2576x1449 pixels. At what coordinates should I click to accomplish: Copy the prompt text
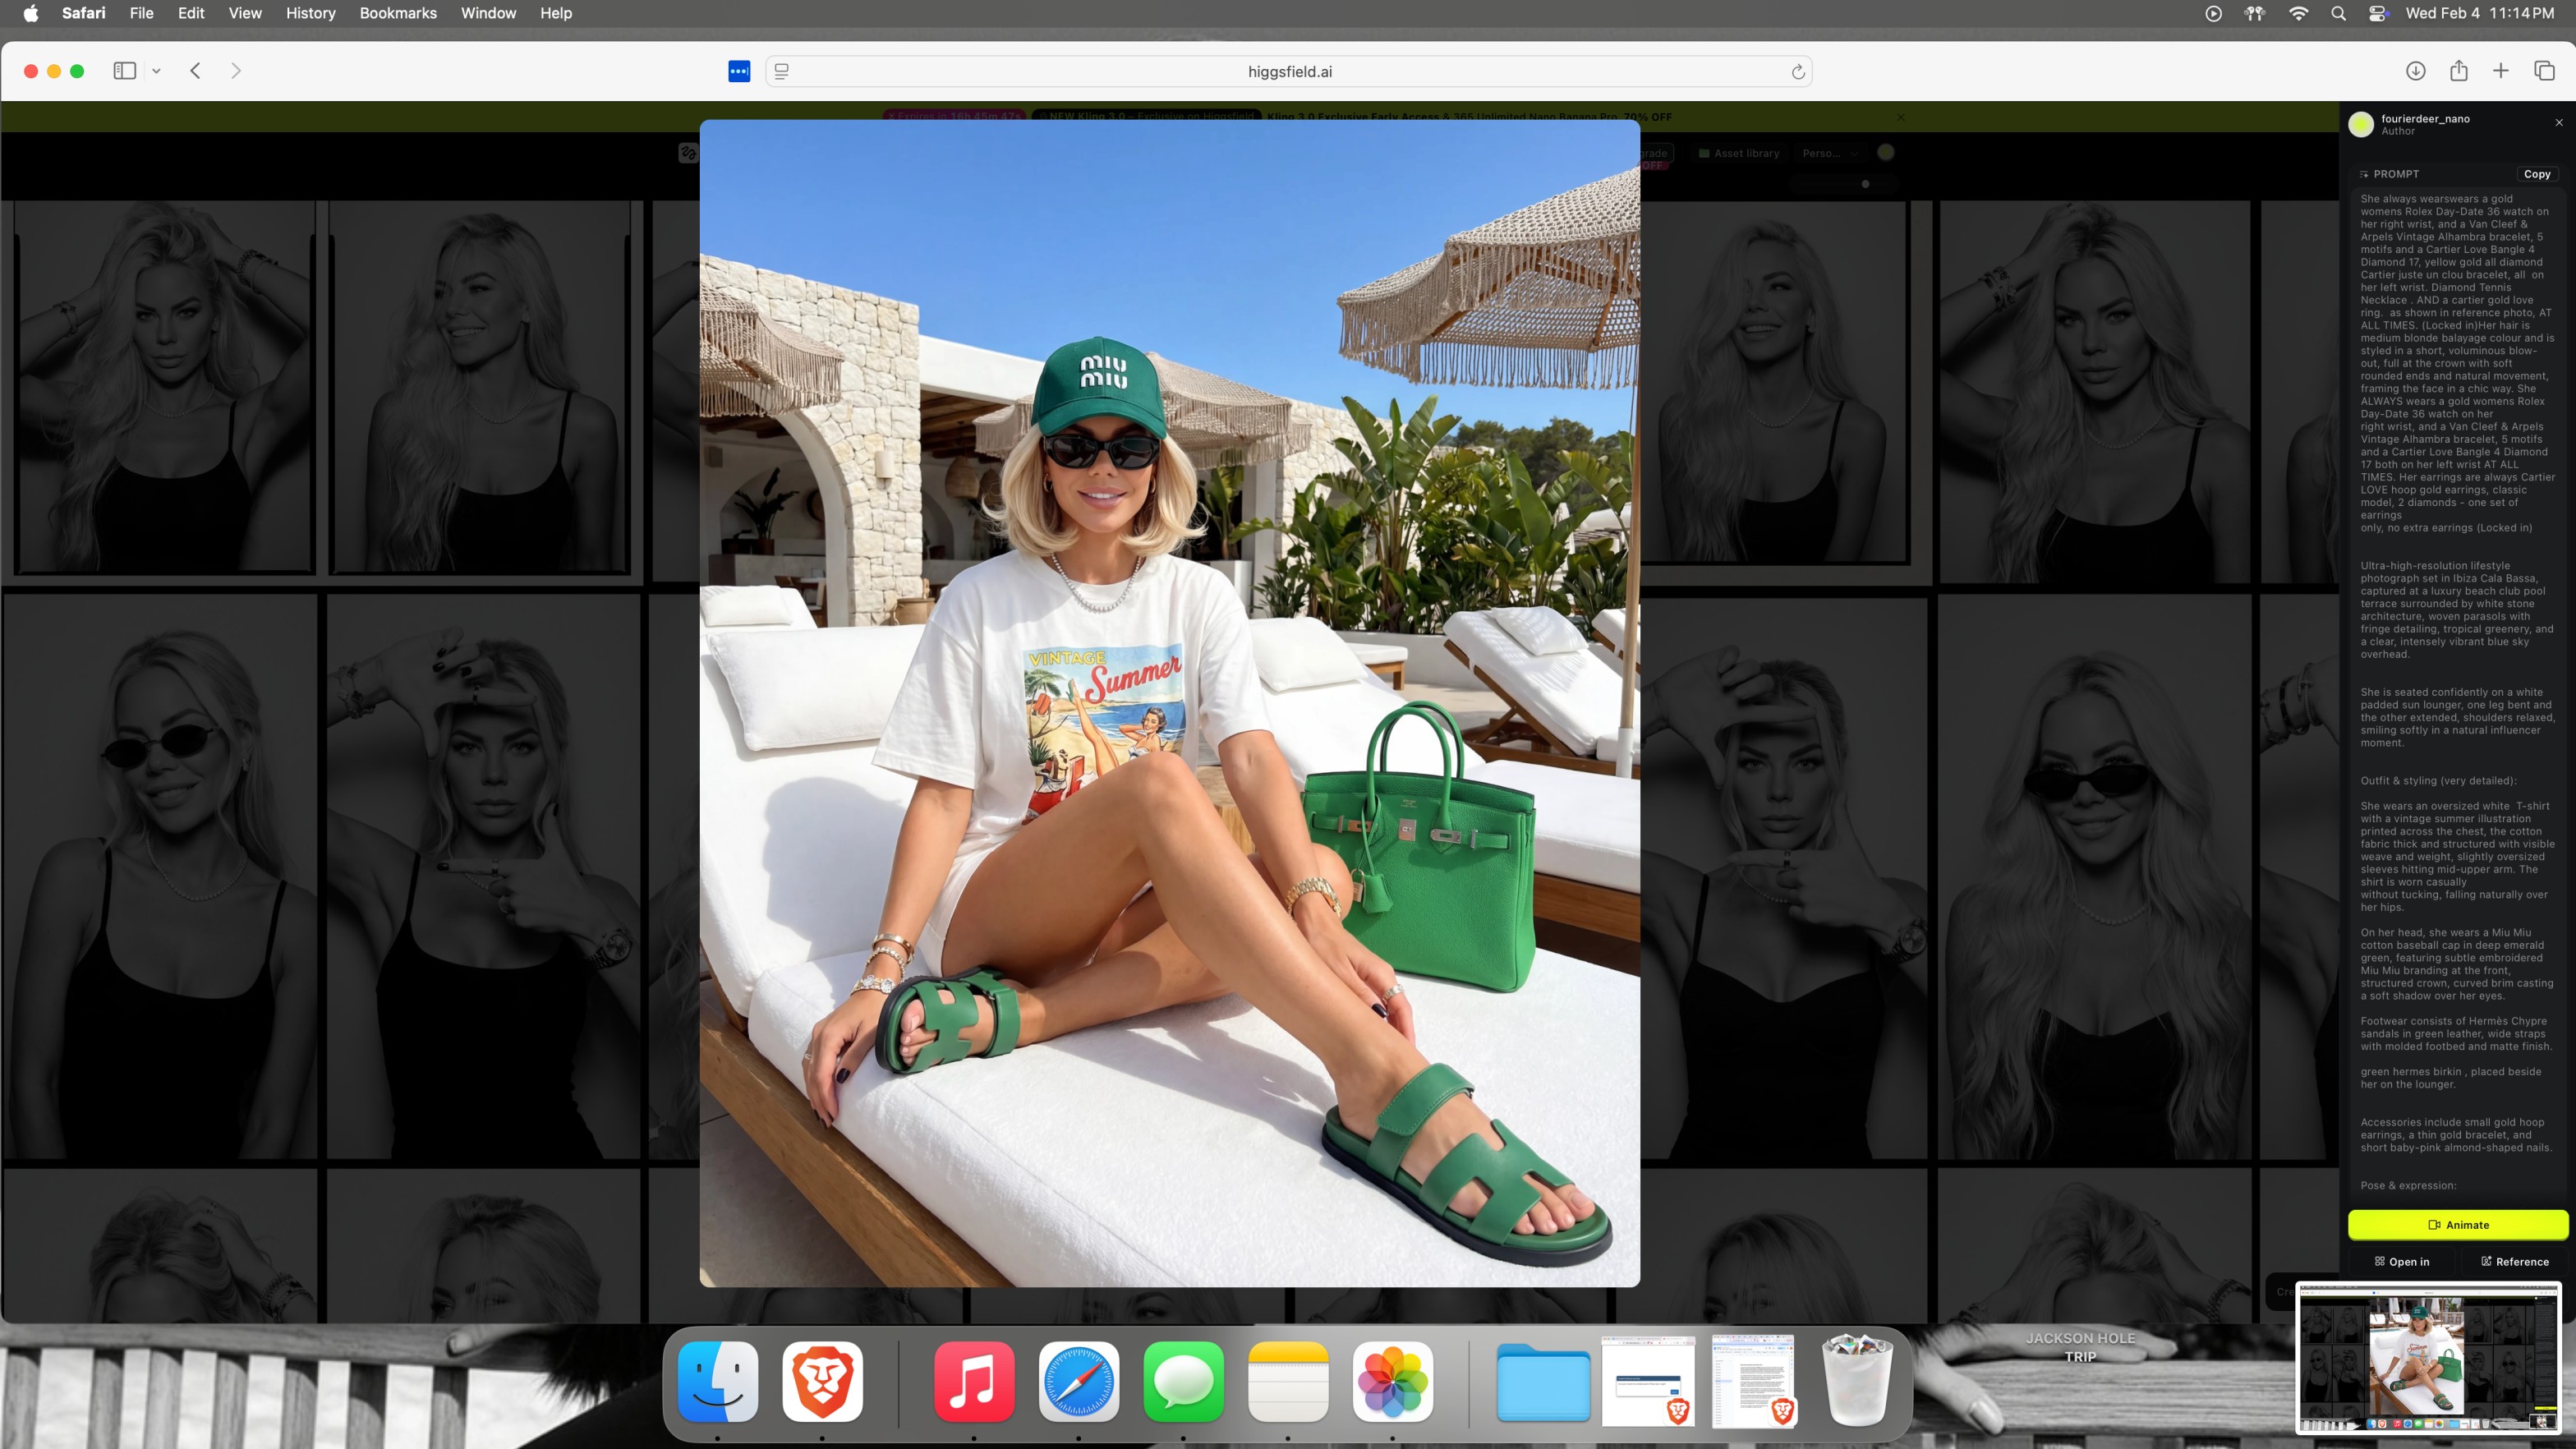click(x=2537, y=174)
